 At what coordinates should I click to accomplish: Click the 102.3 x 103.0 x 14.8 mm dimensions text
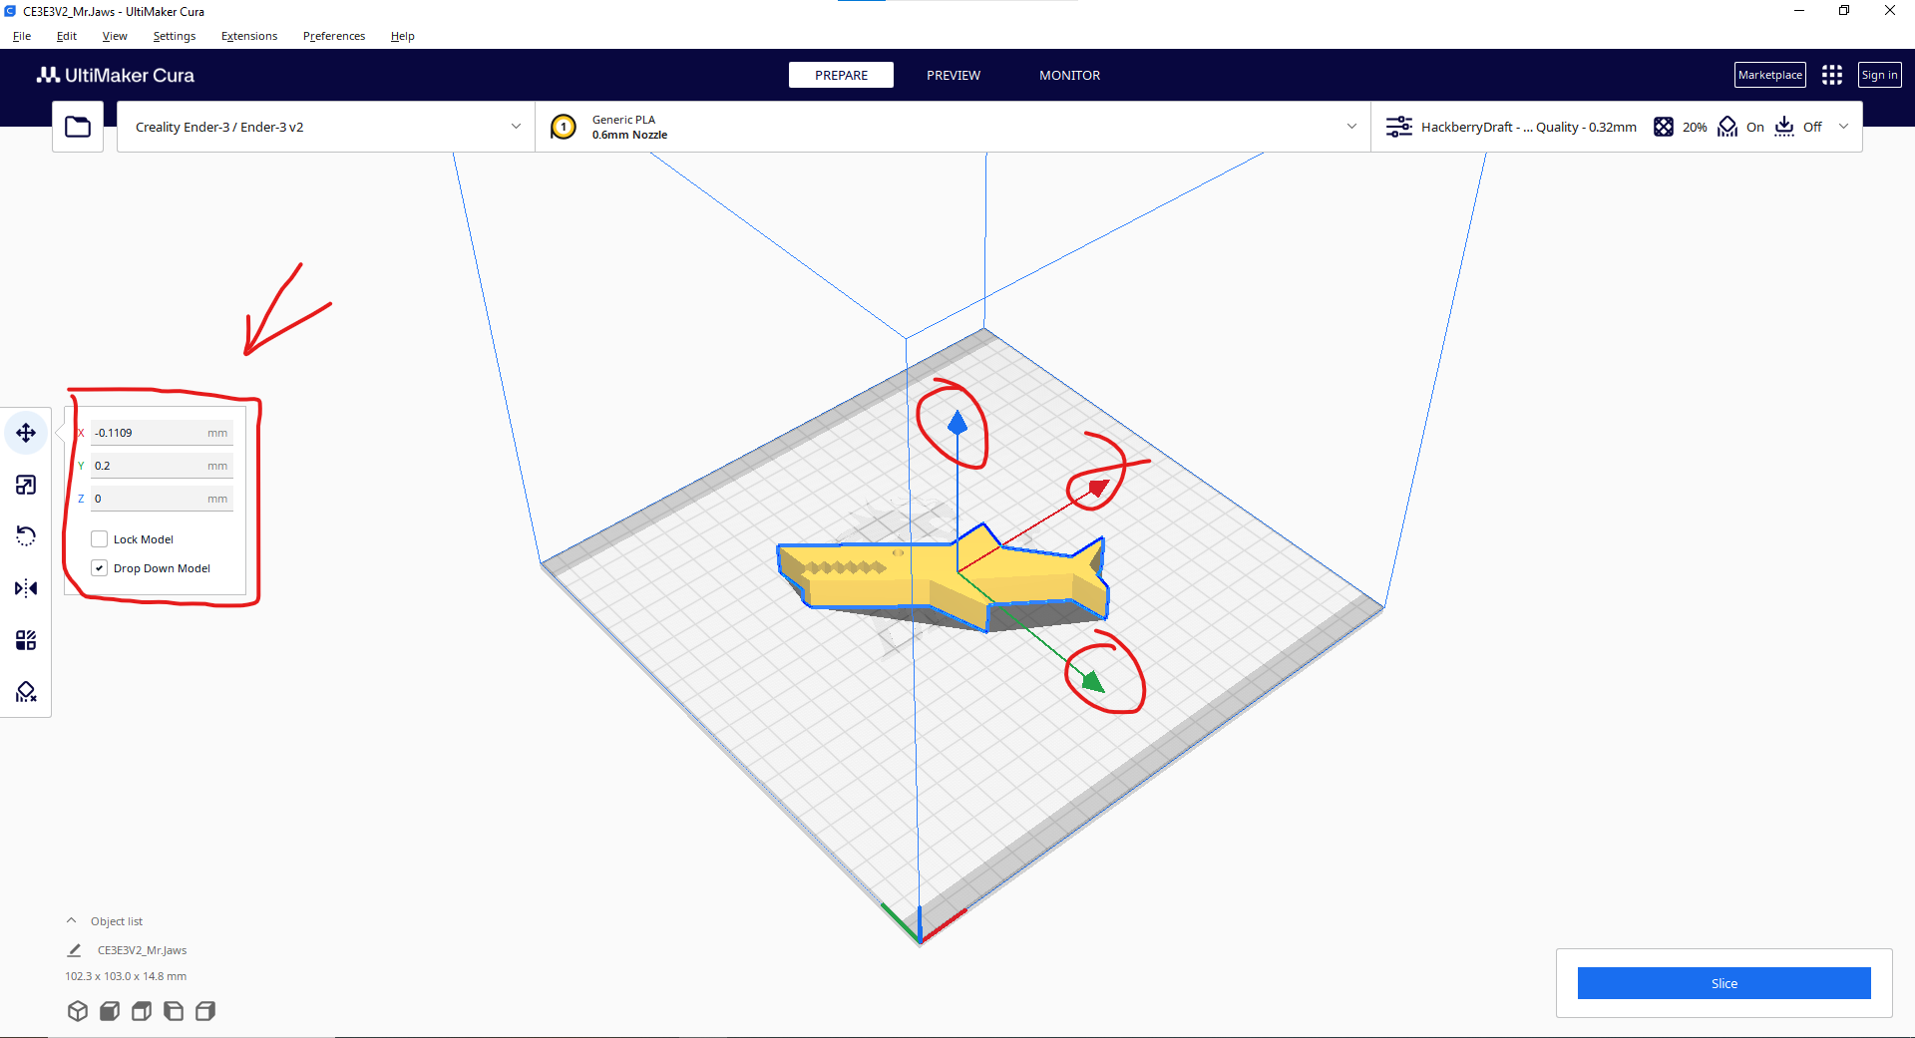coord(126,976)
